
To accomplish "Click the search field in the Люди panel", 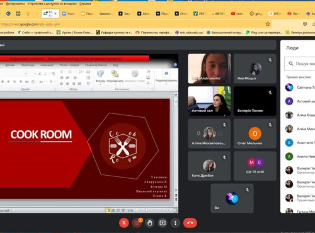I will point(300,64).
